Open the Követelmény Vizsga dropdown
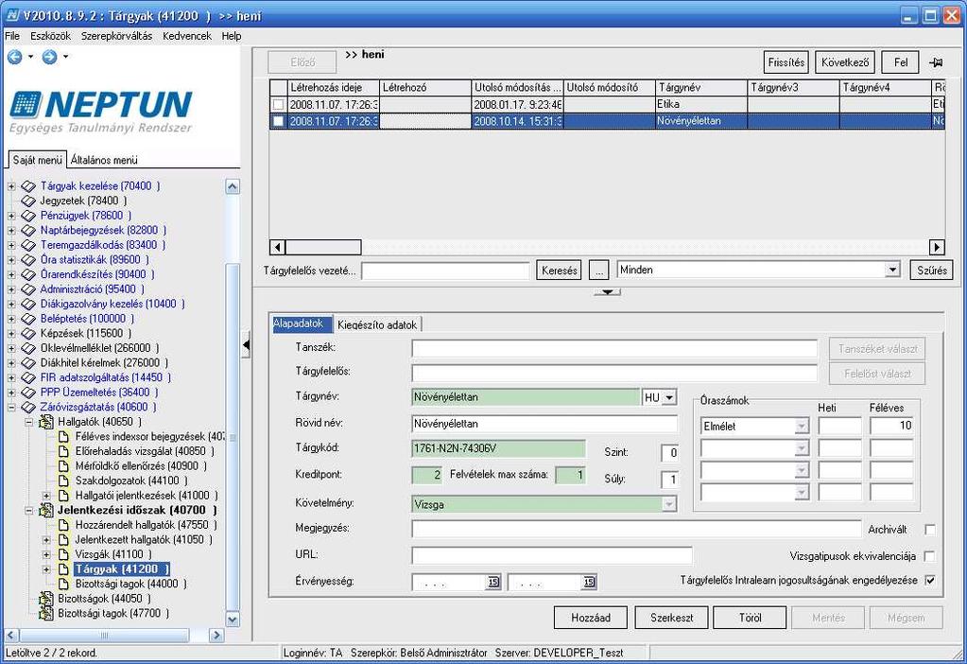The height and width of the screenshot is (664, 967). [x=668, y=505]
